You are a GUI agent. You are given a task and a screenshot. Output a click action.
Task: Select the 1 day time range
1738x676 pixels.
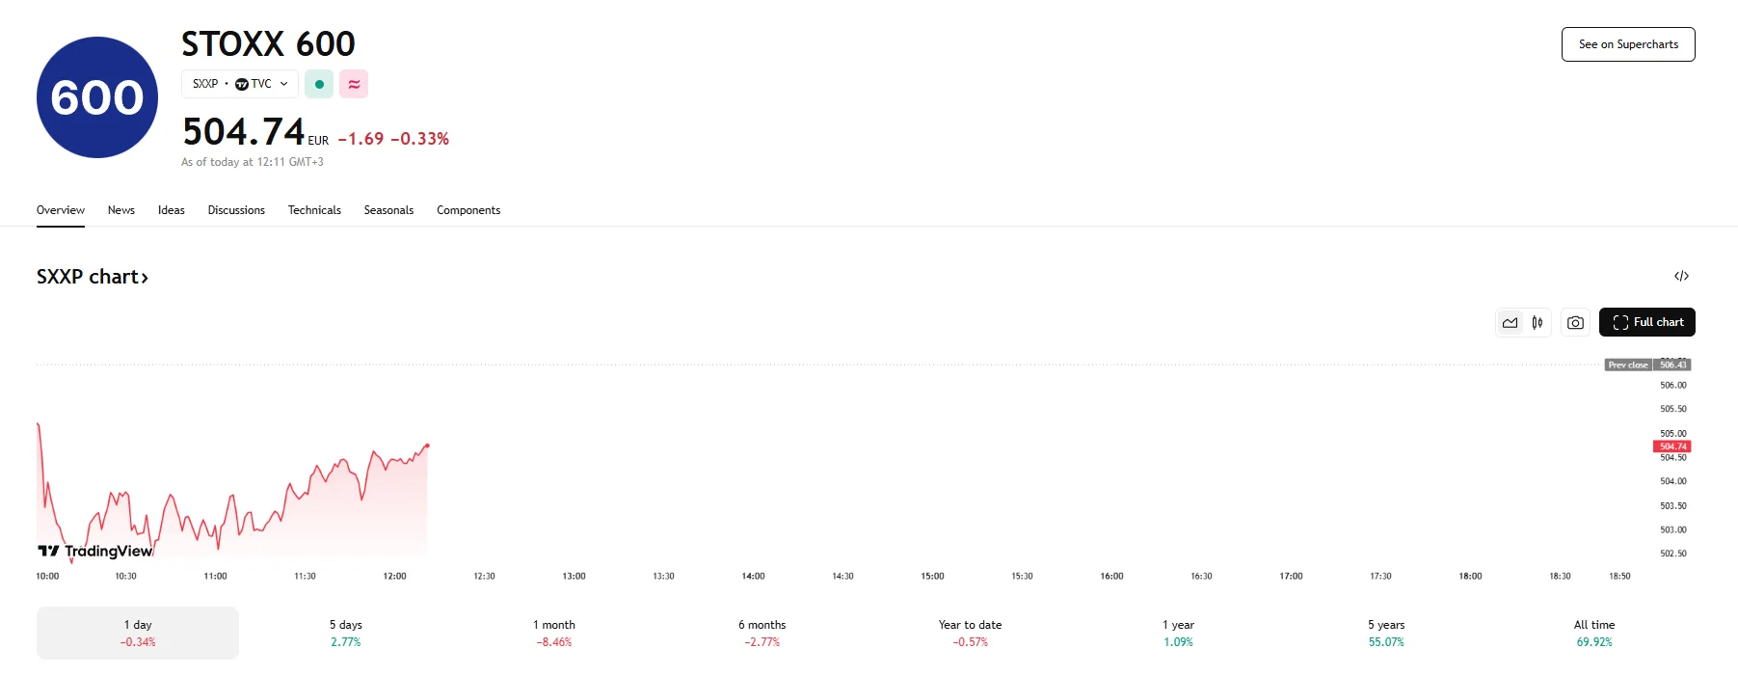pyautogui.click(x=138, y=633)
